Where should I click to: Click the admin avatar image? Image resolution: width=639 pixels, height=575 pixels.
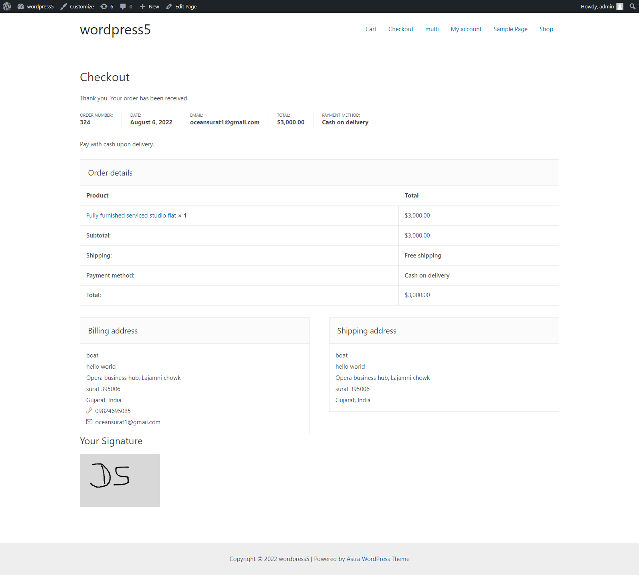tap(620, 6)
